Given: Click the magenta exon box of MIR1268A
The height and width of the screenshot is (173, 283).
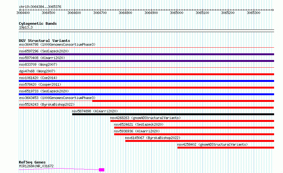Looking at the screenshot, I should 102,170.
